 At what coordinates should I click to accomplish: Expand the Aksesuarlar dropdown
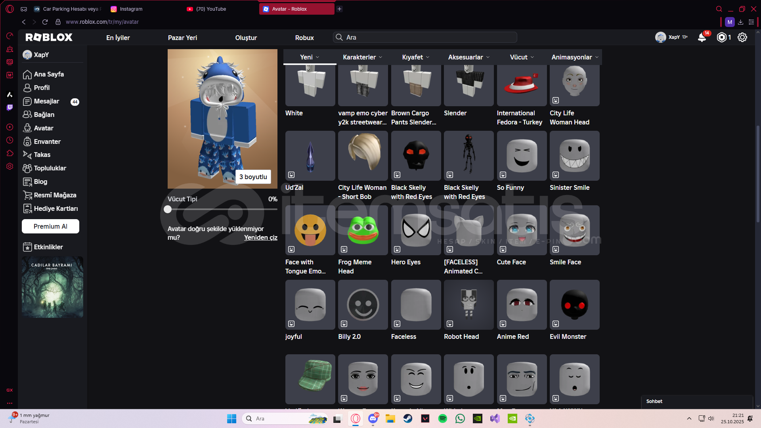[468, 57]
